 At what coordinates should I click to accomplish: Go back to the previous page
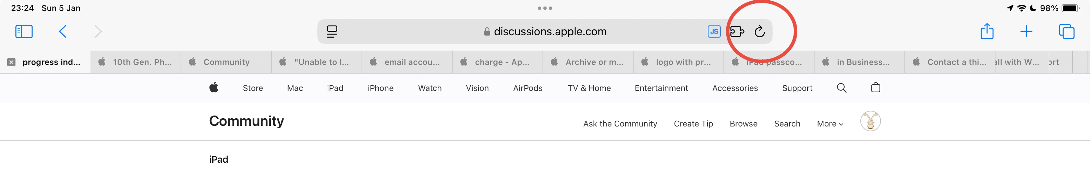coord(63,32)
